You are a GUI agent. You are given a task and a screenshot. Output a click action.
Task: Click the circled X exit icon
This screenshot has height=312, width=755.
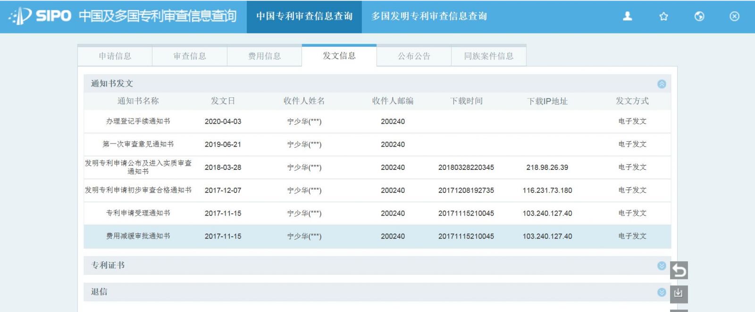734,16
